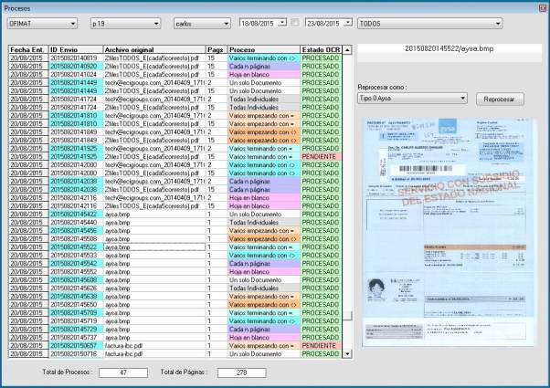550x388 pixels.
Task: Sort by the 'Fecha Ent.' column header
Action: (27, 48)
